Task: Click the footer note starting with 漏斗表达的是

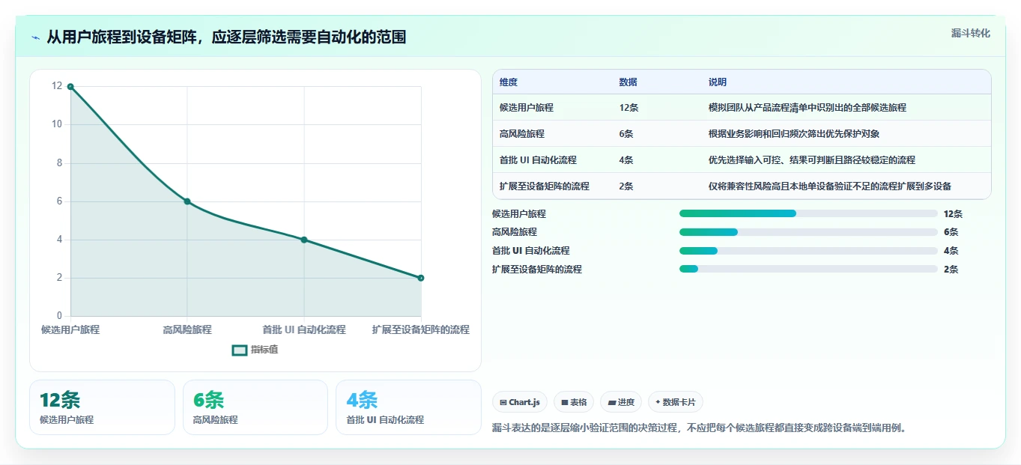Action: 699,428
